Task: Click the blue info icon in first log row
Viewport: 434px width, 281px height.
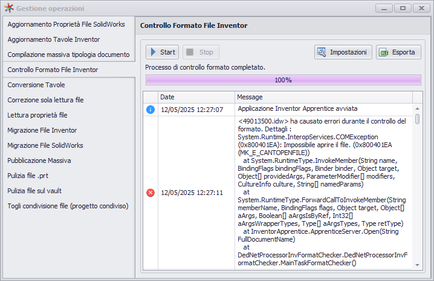Action: pos(151,110)
